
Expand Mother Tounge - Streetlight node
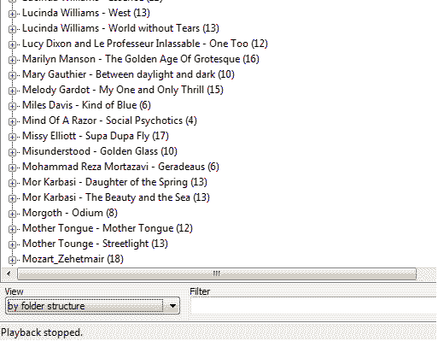click(12, 244)
